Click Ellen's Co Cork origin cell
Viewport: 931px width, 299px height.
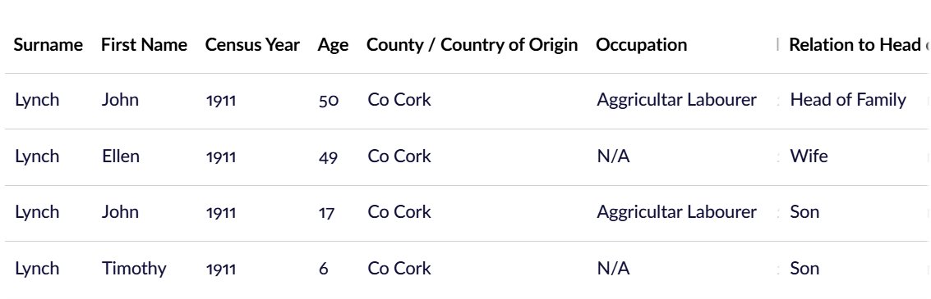pos(399,156)
